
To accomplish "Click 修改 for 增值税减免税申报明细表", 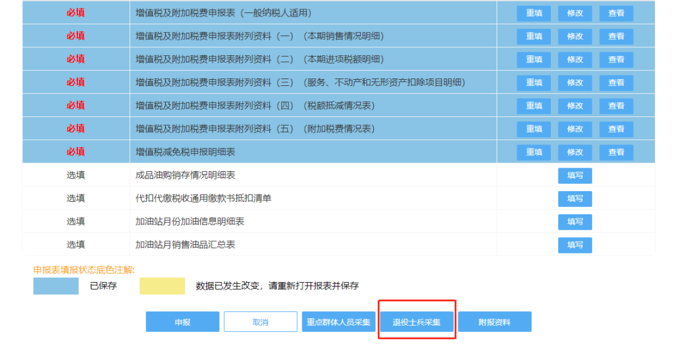I will (575, 152).
